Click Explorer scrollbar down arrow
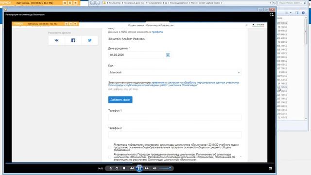 point(306,119)
